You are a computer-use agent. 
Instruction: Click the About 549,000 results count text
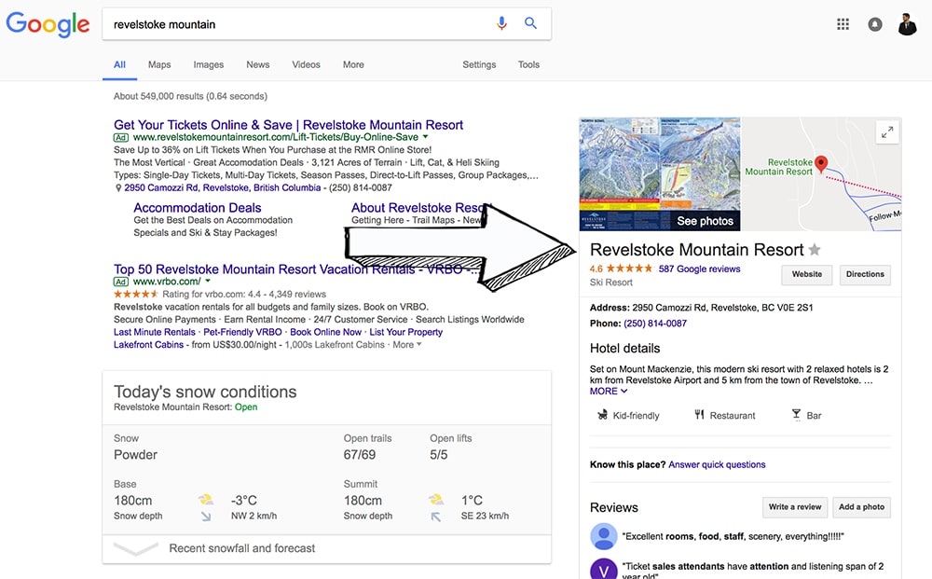pyautogui.click(x=190, y=96)
